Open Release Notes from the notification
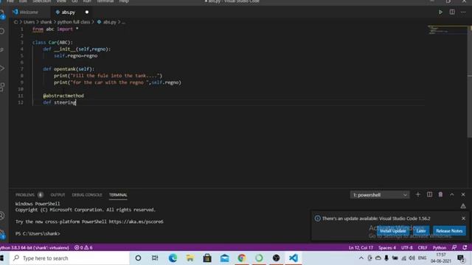Viewport: 472px width, 265px height. (x=449, y=230)
